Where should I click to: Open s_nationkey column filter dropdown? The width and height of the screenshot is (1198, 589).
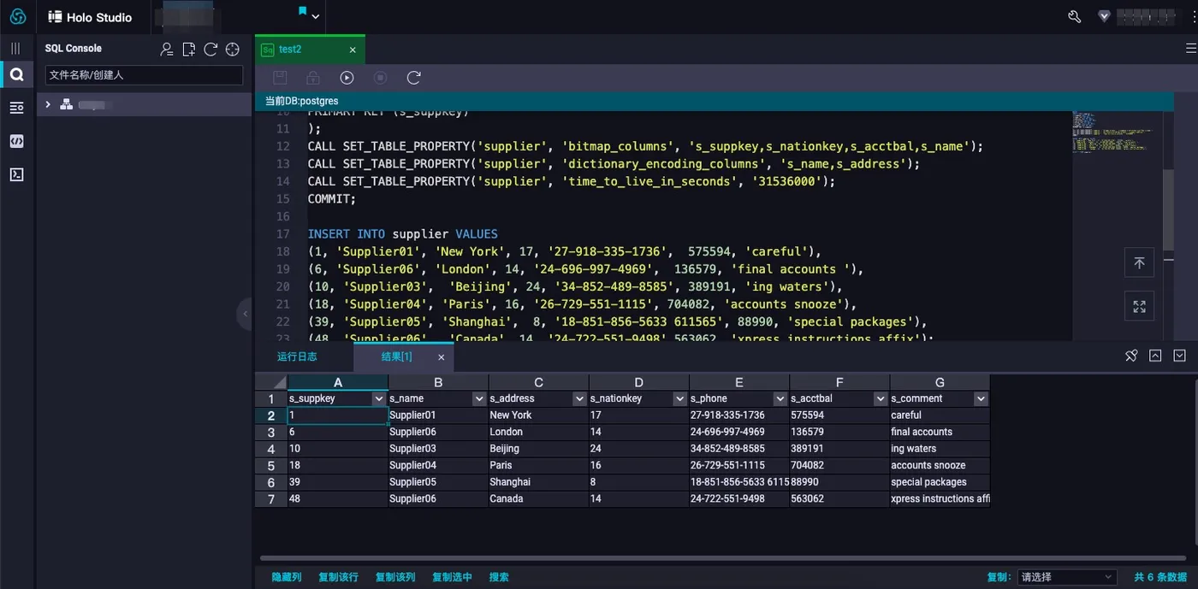tap(680, 398)
